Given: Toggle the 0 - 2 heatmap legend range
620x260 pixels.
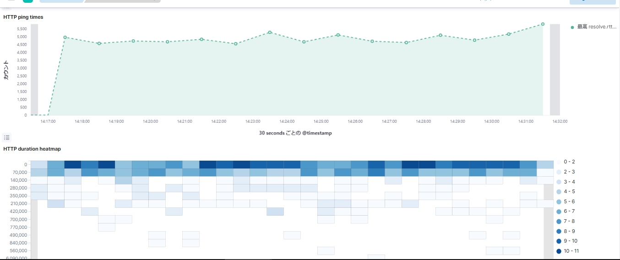Looking at the screenshot, I should click(569, 162).
